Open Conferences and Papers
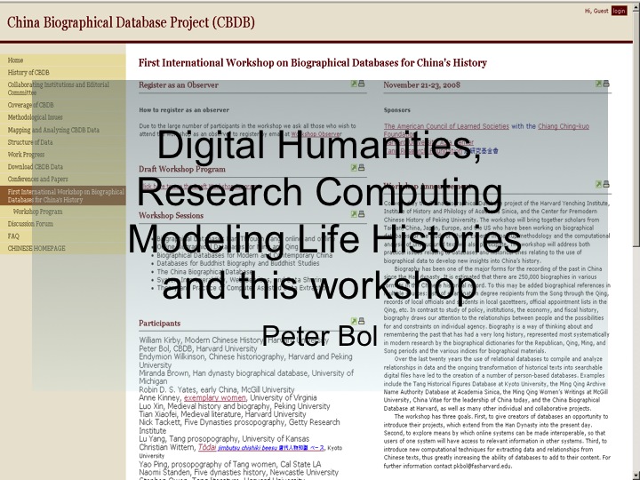 click(x=38, y=179)
